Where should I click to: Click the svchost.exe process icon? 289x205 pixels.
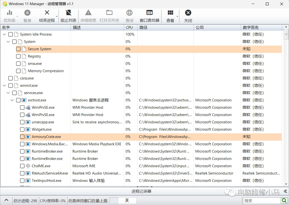click(24, 100)
